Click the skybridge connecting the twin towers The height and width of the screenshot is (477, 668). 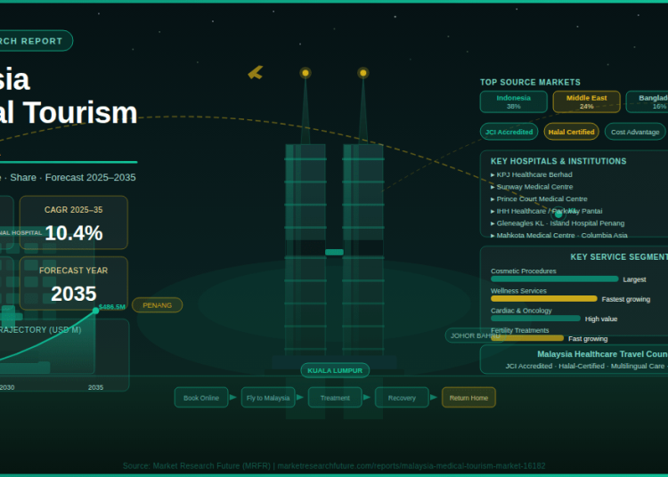click(x=334, y=252)
